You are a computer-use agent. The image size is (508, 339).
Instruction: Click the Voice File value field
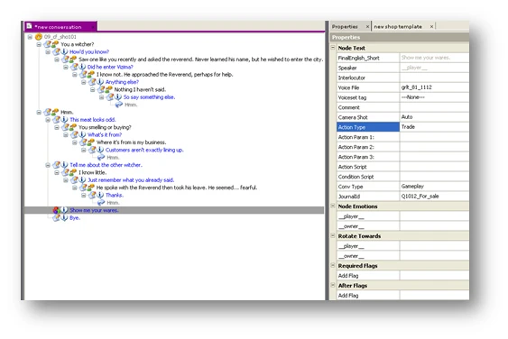(434, 87)
